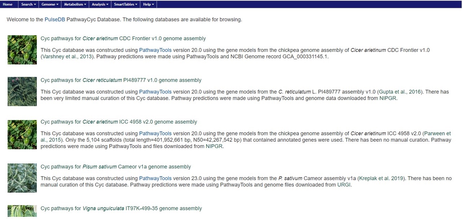Open Cyc pathways for Cicer arietinum CDC Frontier
The image size is (462, 219).
coord(123,39)
